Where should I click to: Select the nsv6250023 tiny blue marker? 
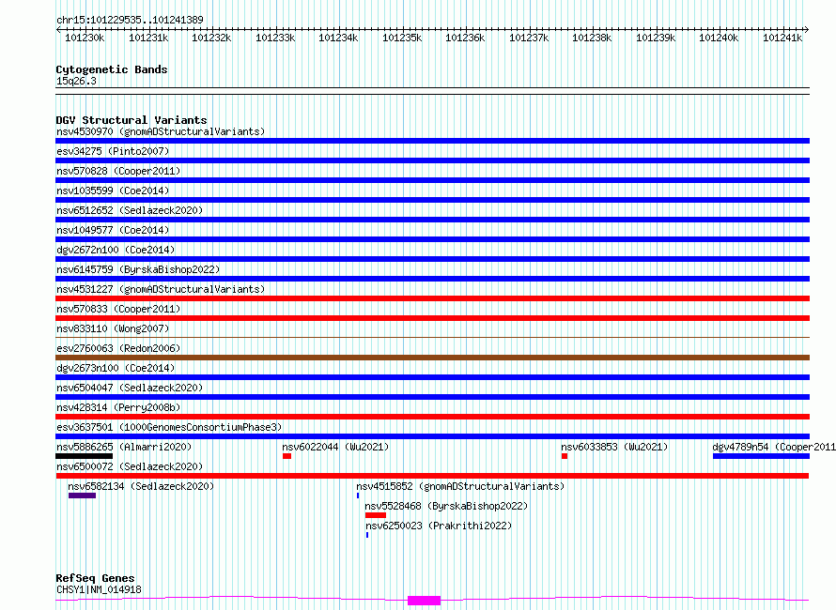pyautogui.click(x=367, y=535)
